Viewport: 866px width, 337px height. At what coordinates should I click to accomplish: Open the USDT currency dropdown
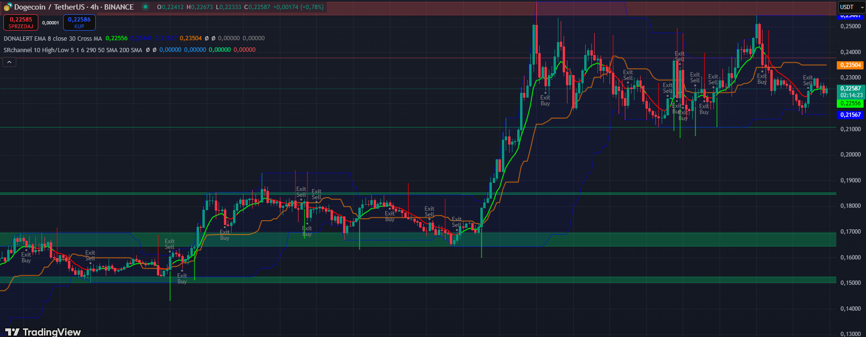click(851, 7)
